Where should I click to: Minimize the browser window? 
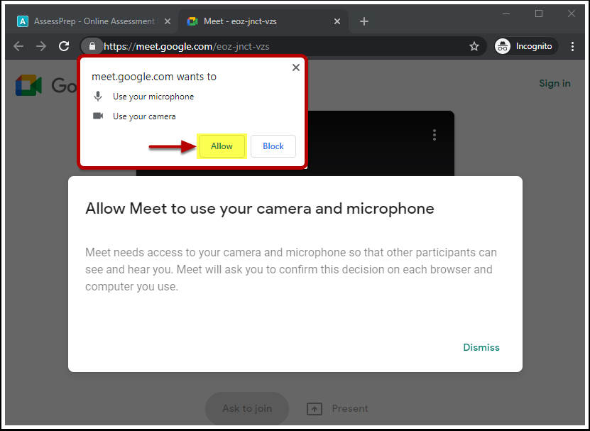pyautogui.click(x=506, y=14)
